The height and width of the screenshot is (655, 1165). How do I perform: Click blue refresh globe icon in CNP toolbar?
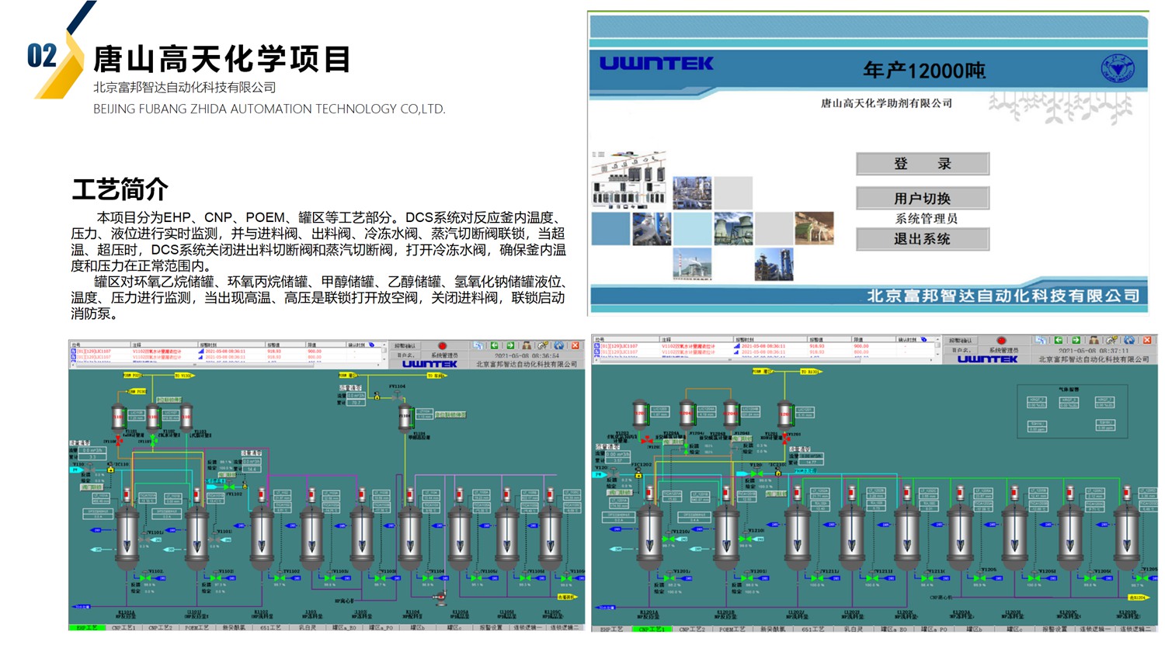(x=1129, y=340)
